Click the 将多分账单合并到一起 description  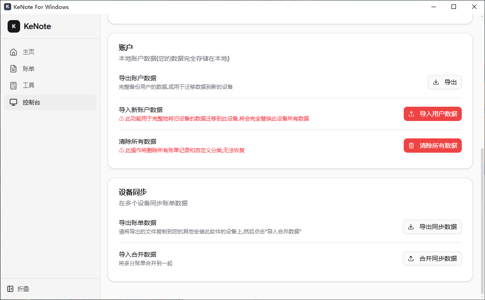[x=146, y=263]
